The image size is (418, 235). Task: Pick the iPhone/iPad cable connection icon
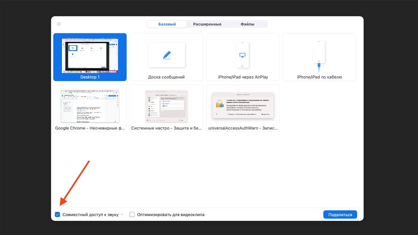[319, 56]
